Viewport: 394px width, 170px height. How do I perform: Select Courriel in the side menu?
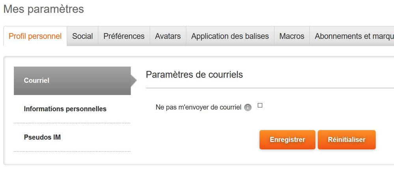(x=72, y=81)
